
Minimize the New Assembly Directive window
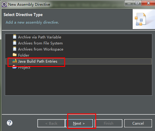click(129, 3)
